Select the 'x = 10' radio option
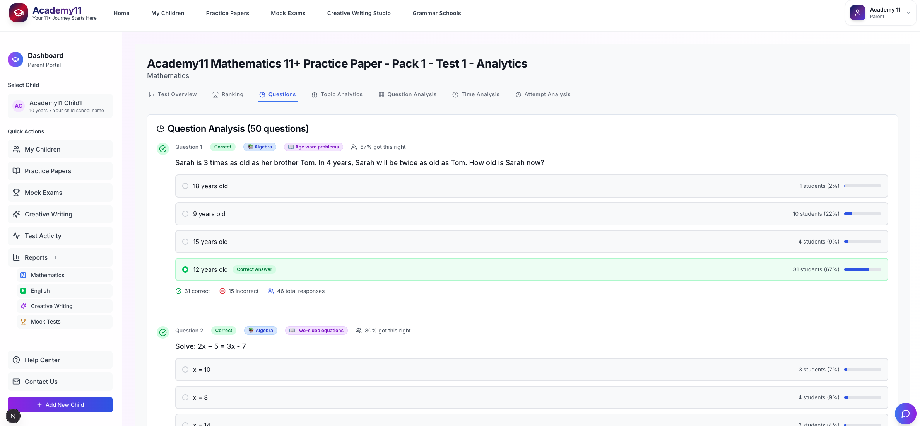 (x=185, y=370)
